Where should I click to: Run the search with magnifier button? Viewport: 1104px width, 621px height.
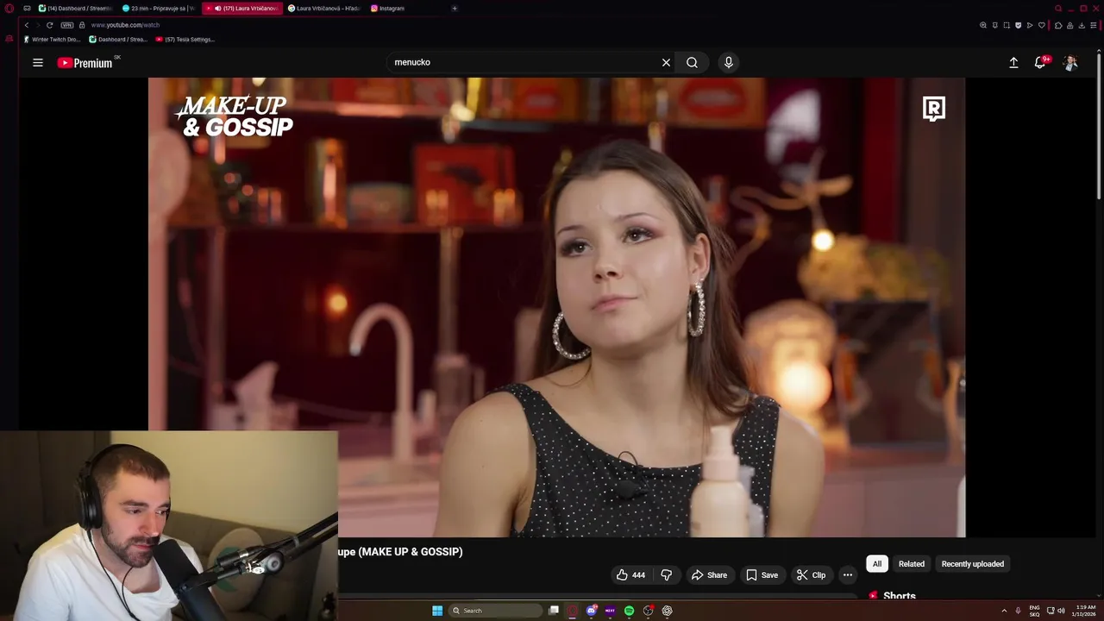tap(692, 62)
